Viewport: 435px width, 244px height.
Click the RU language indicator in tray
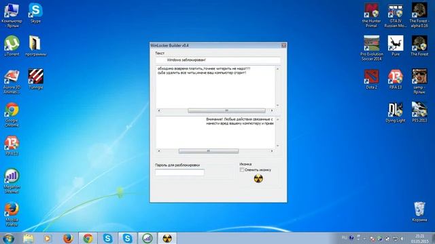(344, 238)
